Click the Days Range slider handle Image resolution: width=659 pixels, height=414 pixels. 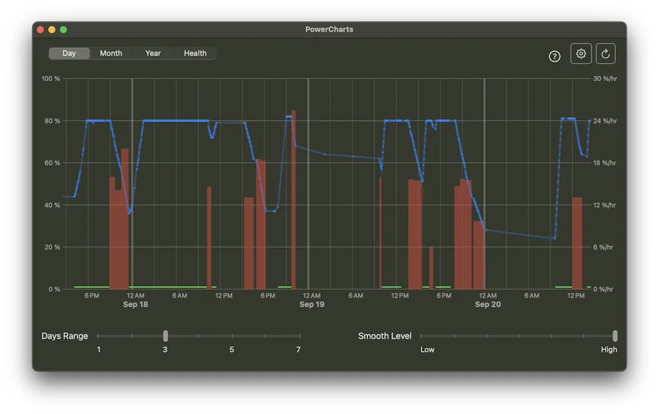click(x=165, y=336)
